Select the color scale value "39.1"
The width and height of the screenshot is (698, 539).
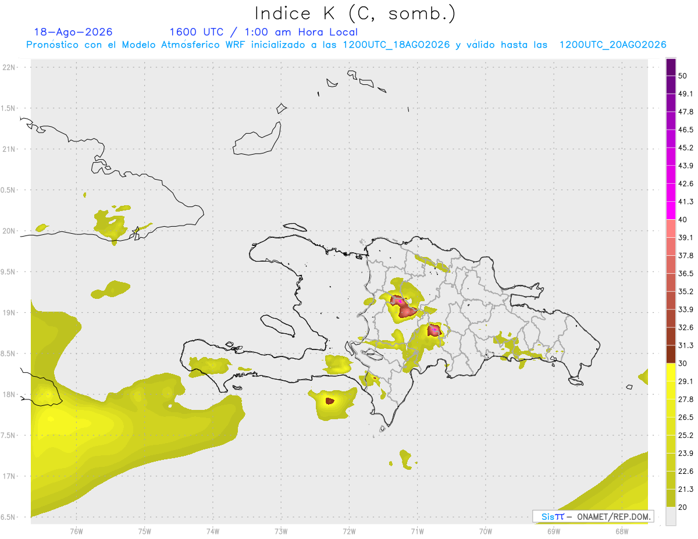tap(685, 237)
